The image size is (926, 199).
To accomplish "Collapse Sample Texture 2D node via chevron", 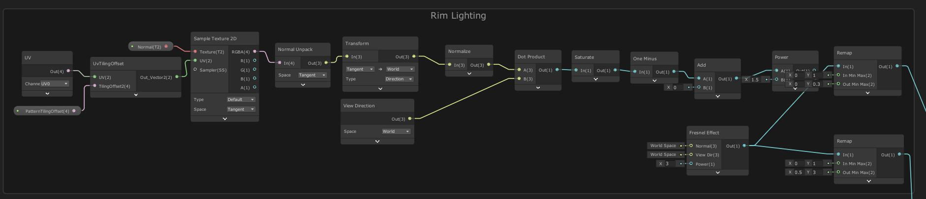I will (x=225, y=119).
